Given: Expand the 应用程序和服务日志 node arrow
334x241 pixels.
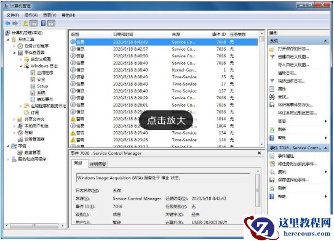Looking at the screenshot, I should point(21,106).
